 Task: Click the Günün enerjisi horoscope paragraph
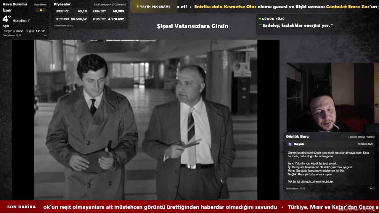pyautogui.click(x=328, y=154)
